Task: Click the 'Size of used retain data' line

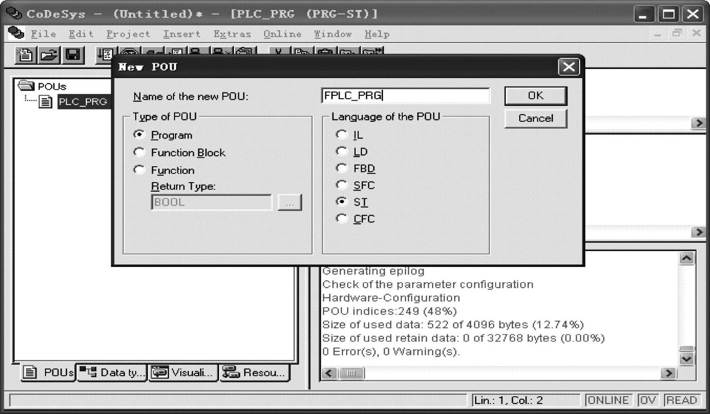Action: 463,338
